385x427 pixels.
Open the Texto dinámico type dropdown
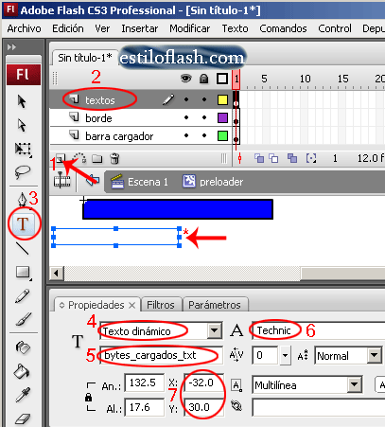(214, 330)
